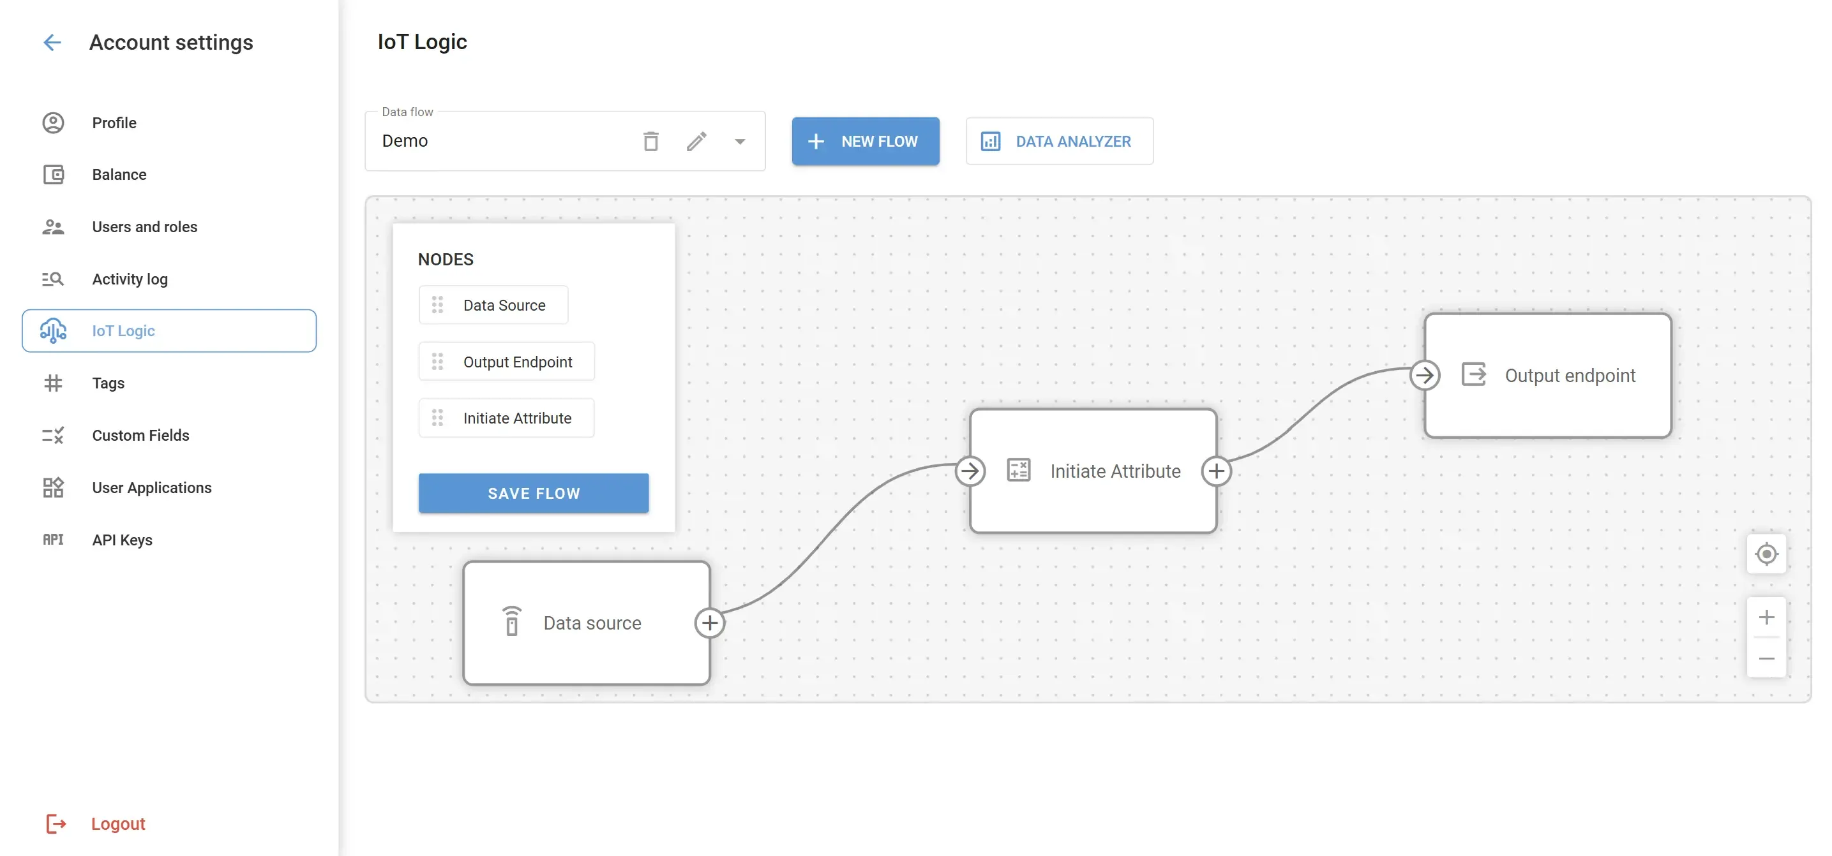Save the current flow
The height and width of the screenshot is (856, 1832).
point(534,493)
